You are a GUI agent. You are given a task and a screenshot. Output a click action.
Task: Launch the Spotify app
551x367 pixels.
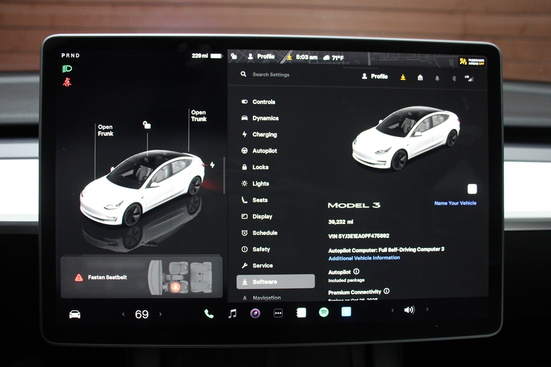tap(324, 312)
